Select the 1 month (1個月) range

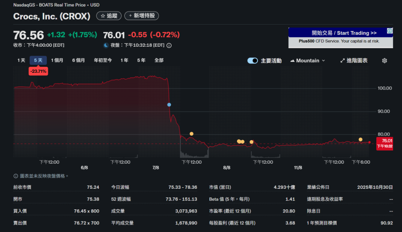pos(57,60)
